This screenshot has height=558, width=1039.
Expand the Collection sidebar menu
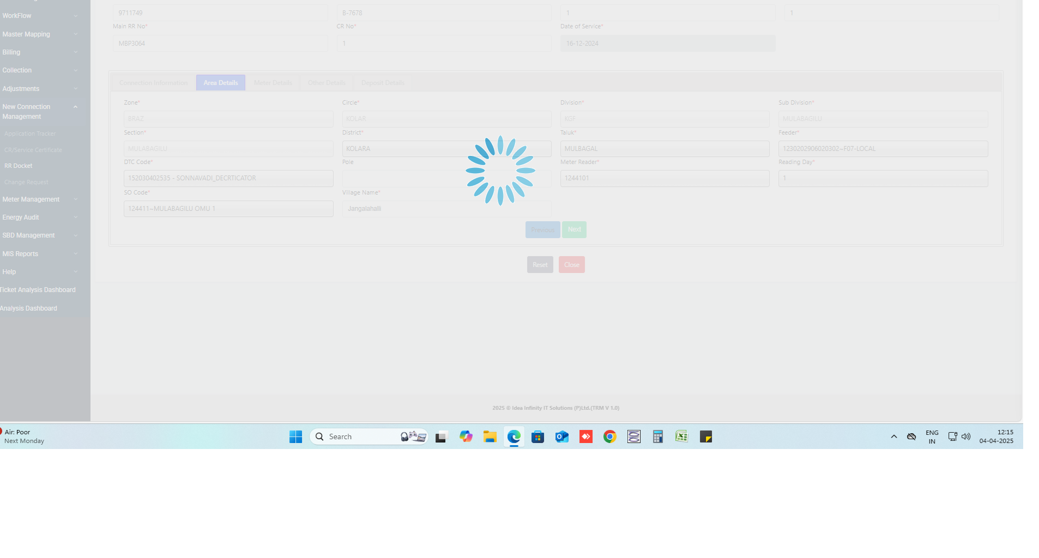coord(40,70)
